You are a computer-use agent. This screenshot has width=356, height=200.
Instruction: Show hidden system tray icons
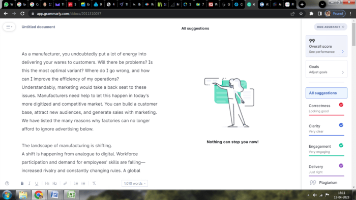[x=308, y=195]
